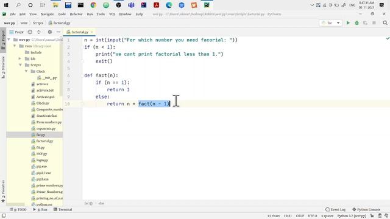
Task: Click the green inspection checkmark in editor
Action: pos(388,38)
